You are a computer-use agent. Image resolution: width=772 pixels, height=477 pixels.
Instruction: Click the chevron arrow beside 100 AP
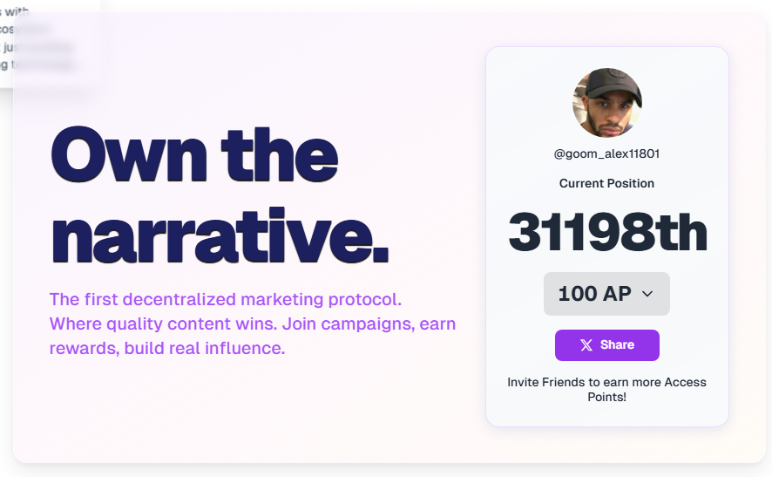pos(647,295)
